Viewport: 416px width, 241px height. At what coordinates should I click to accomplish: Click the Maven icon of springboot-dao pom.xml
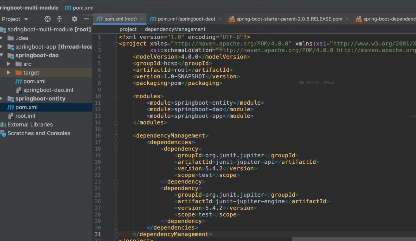point(18,82)
